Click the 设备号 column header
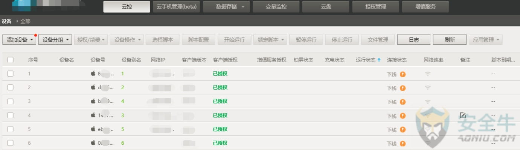 pos(98,60)
